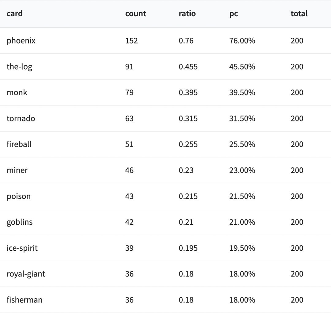The width and height of the screenshot is (331, 313).
Task: Click the ratio column header
Action: click(x=187, y=14)
